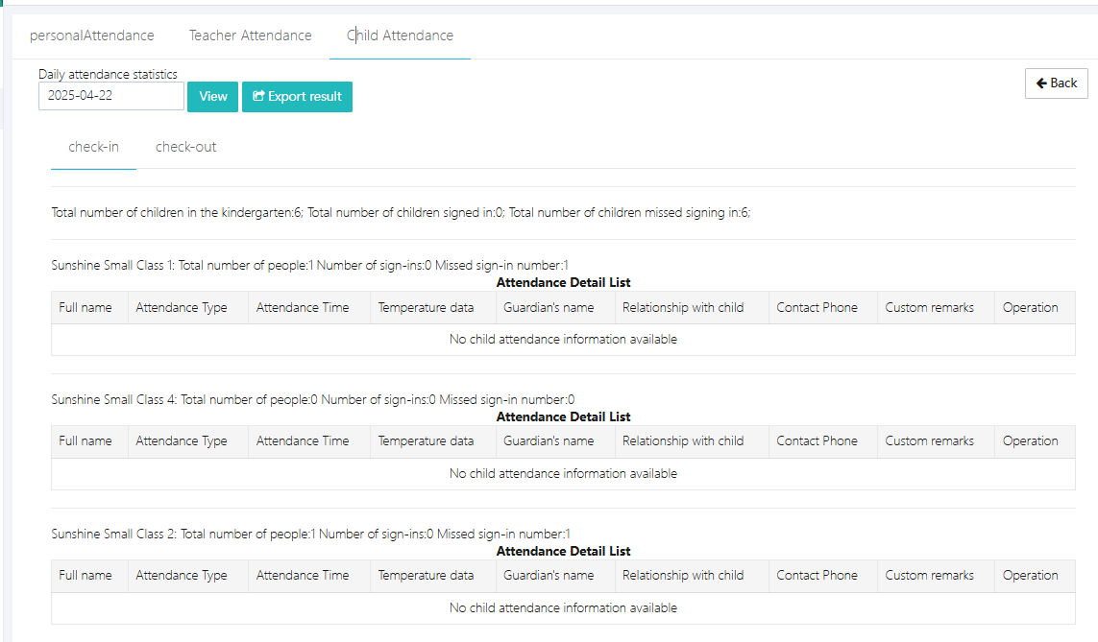1098x642 pixels.
Task: Click the left arrow icon on Back
Action: coord(1041,83)
